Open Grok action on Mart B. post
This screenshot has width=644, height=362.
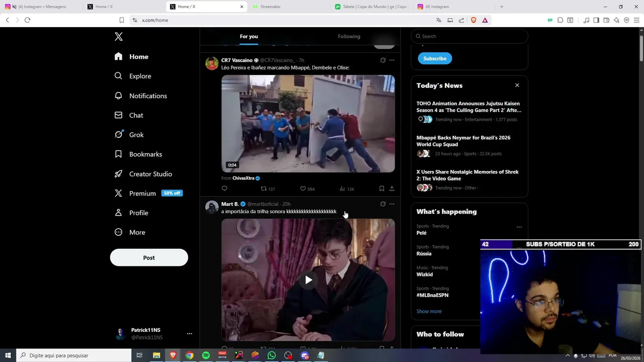click(x=383, y=204)
